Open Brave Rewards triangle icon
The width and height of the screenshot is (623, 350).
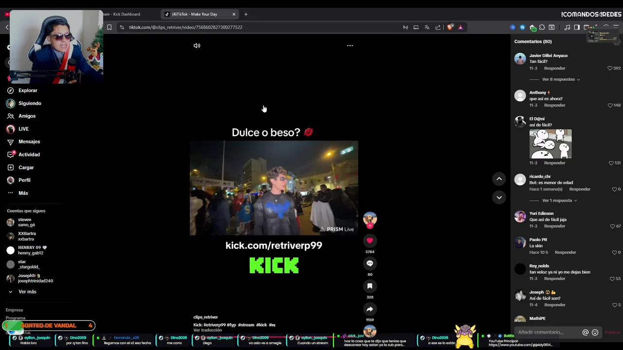(460, 27)
